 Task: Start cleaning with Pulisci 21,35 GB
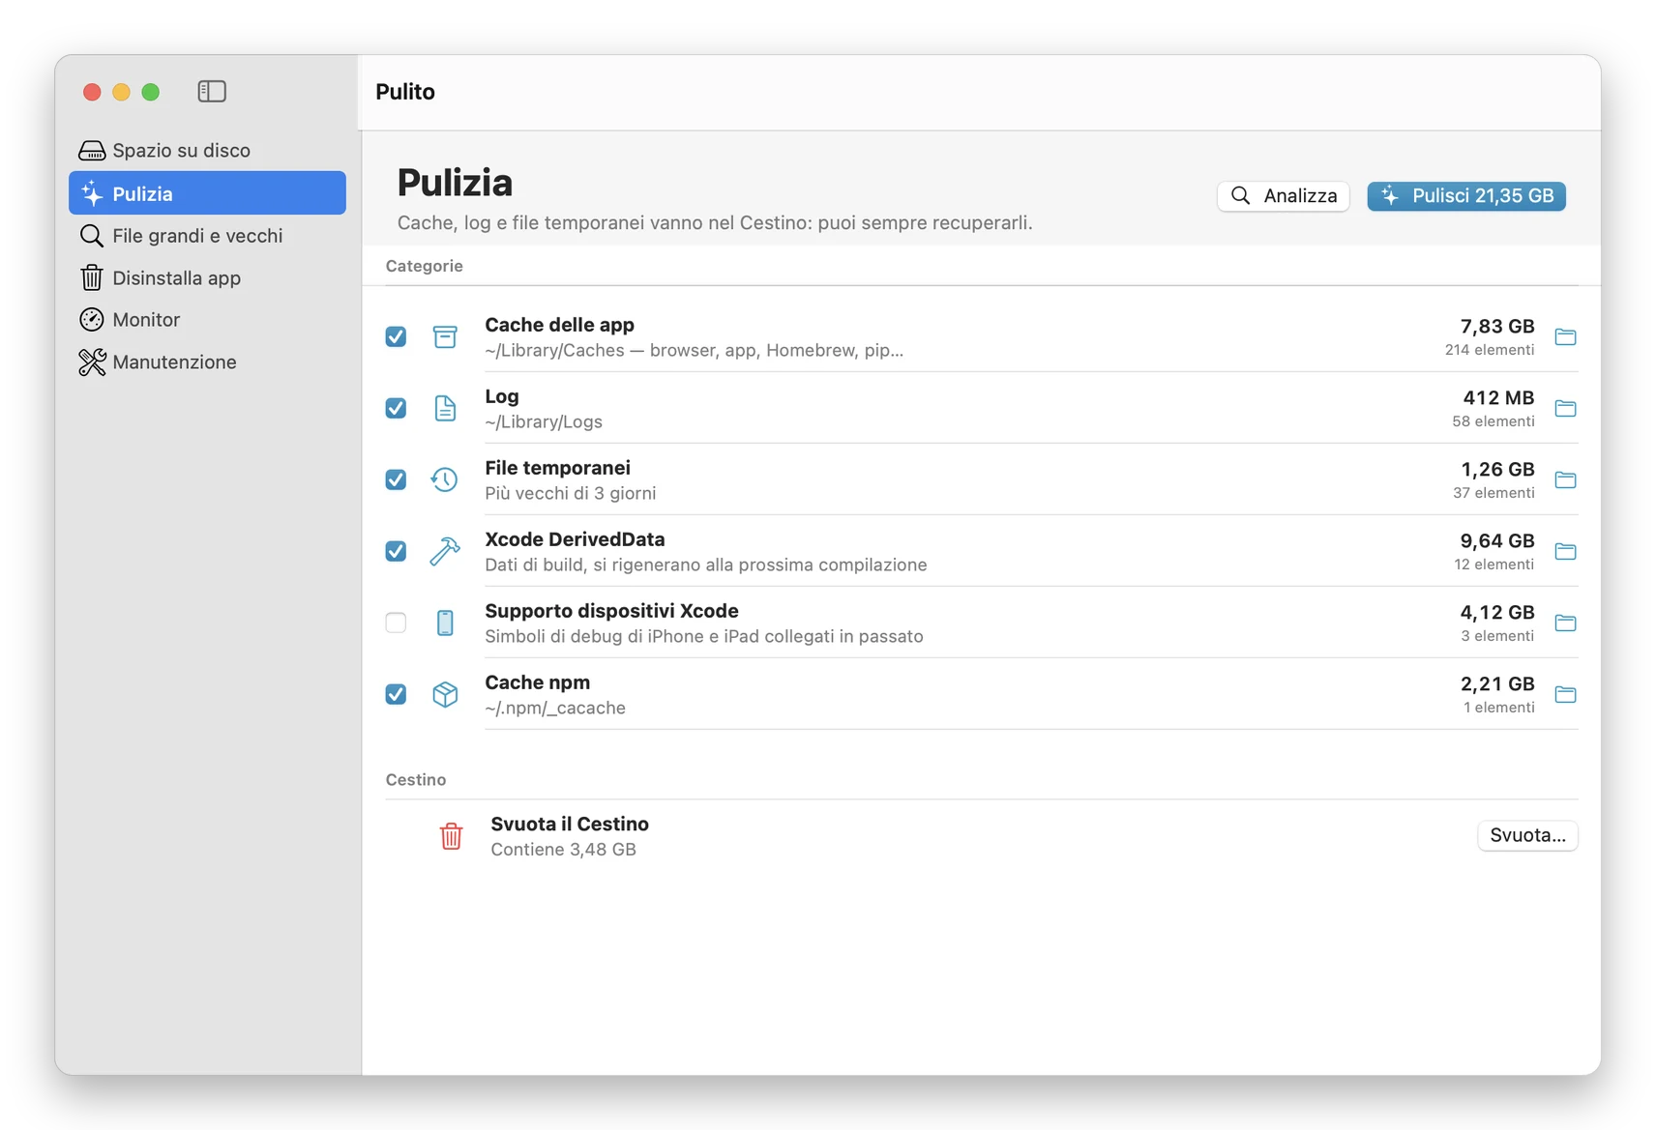1466,195
